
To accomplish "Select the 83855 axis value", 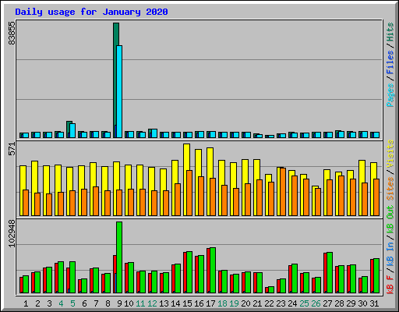I will click(x=12, y=33).
